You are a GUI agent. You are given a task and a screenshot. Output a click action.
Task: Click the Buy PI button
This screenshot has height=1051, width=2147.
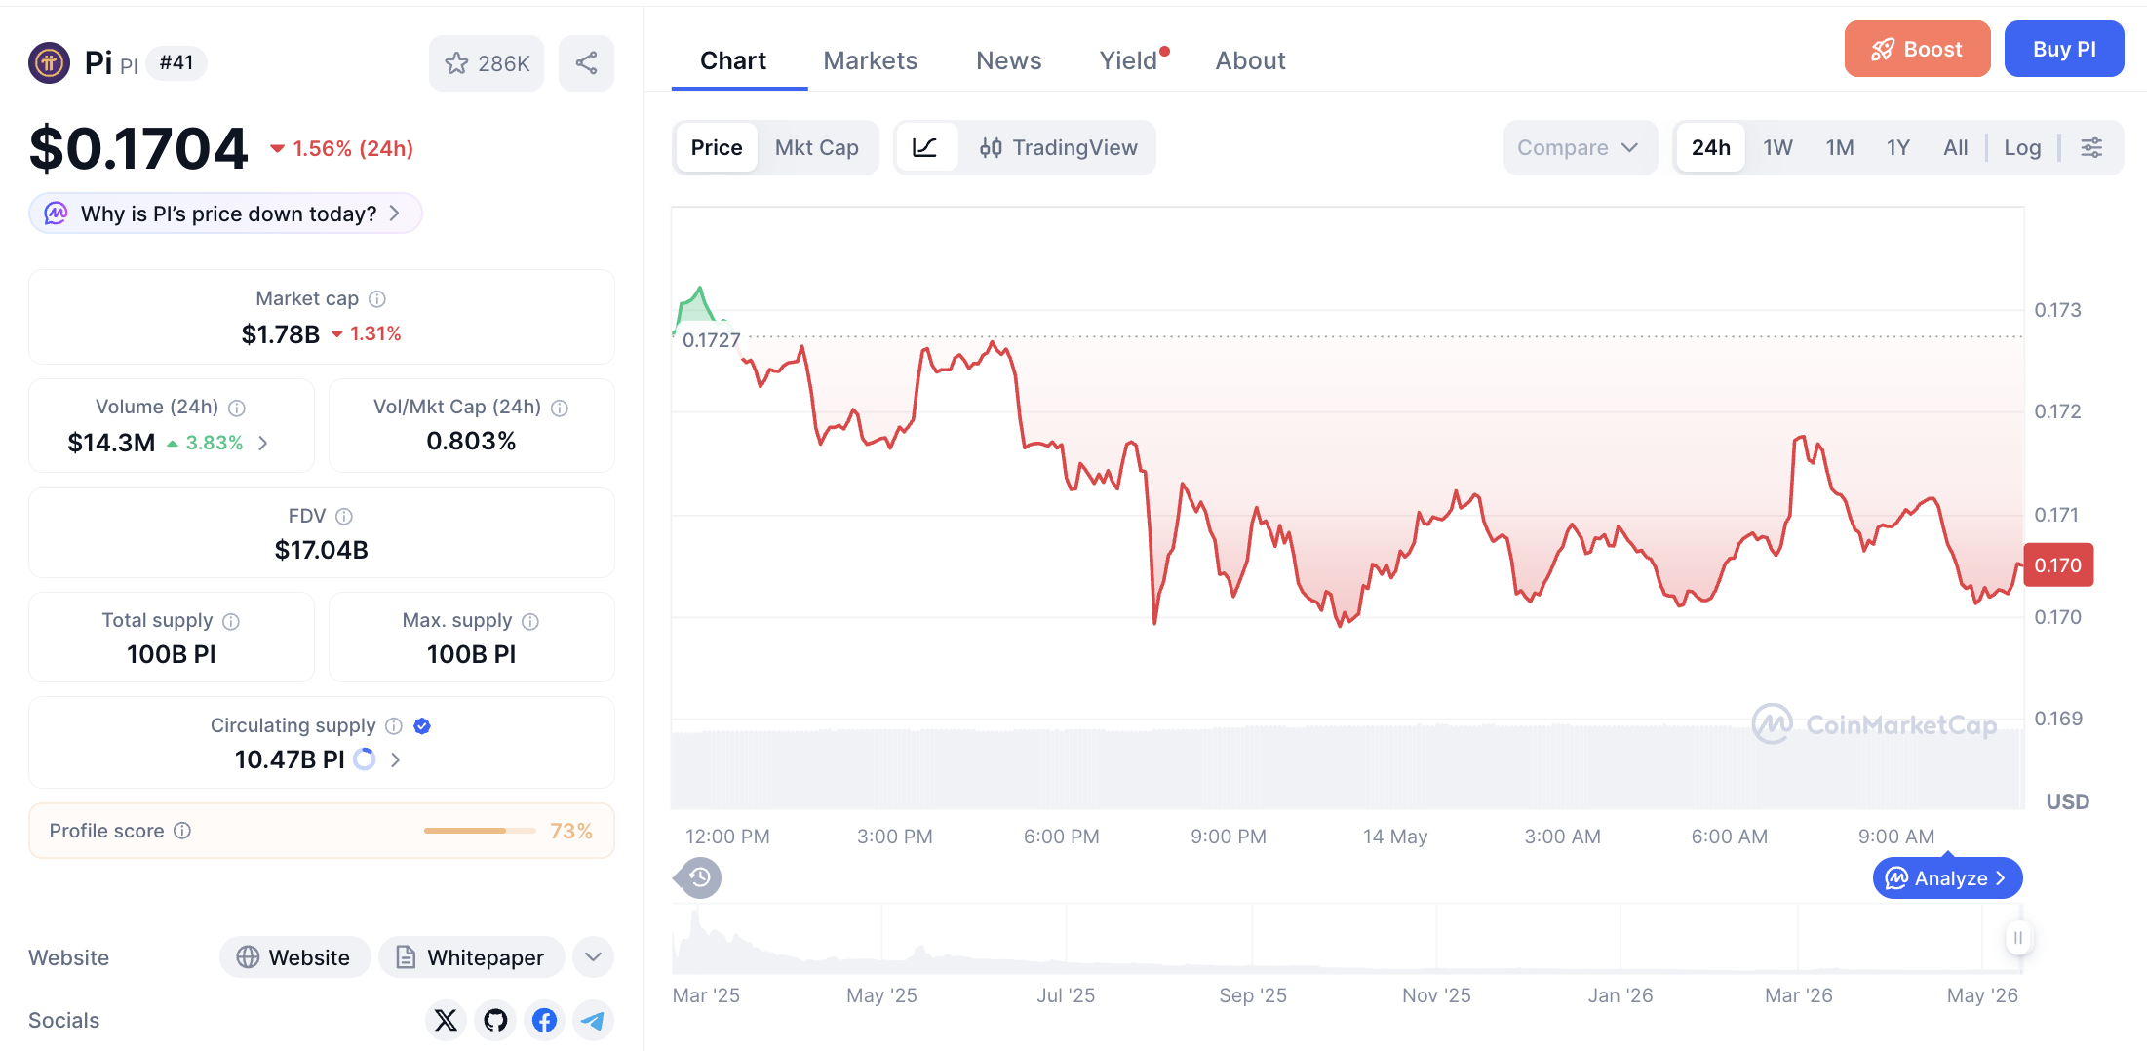(2064, 49)
